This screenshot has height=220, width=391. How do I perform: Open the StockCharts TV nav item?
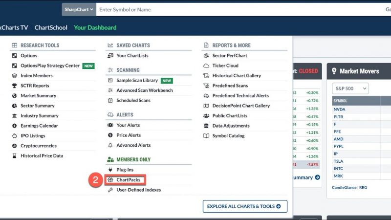coord(14,27)
